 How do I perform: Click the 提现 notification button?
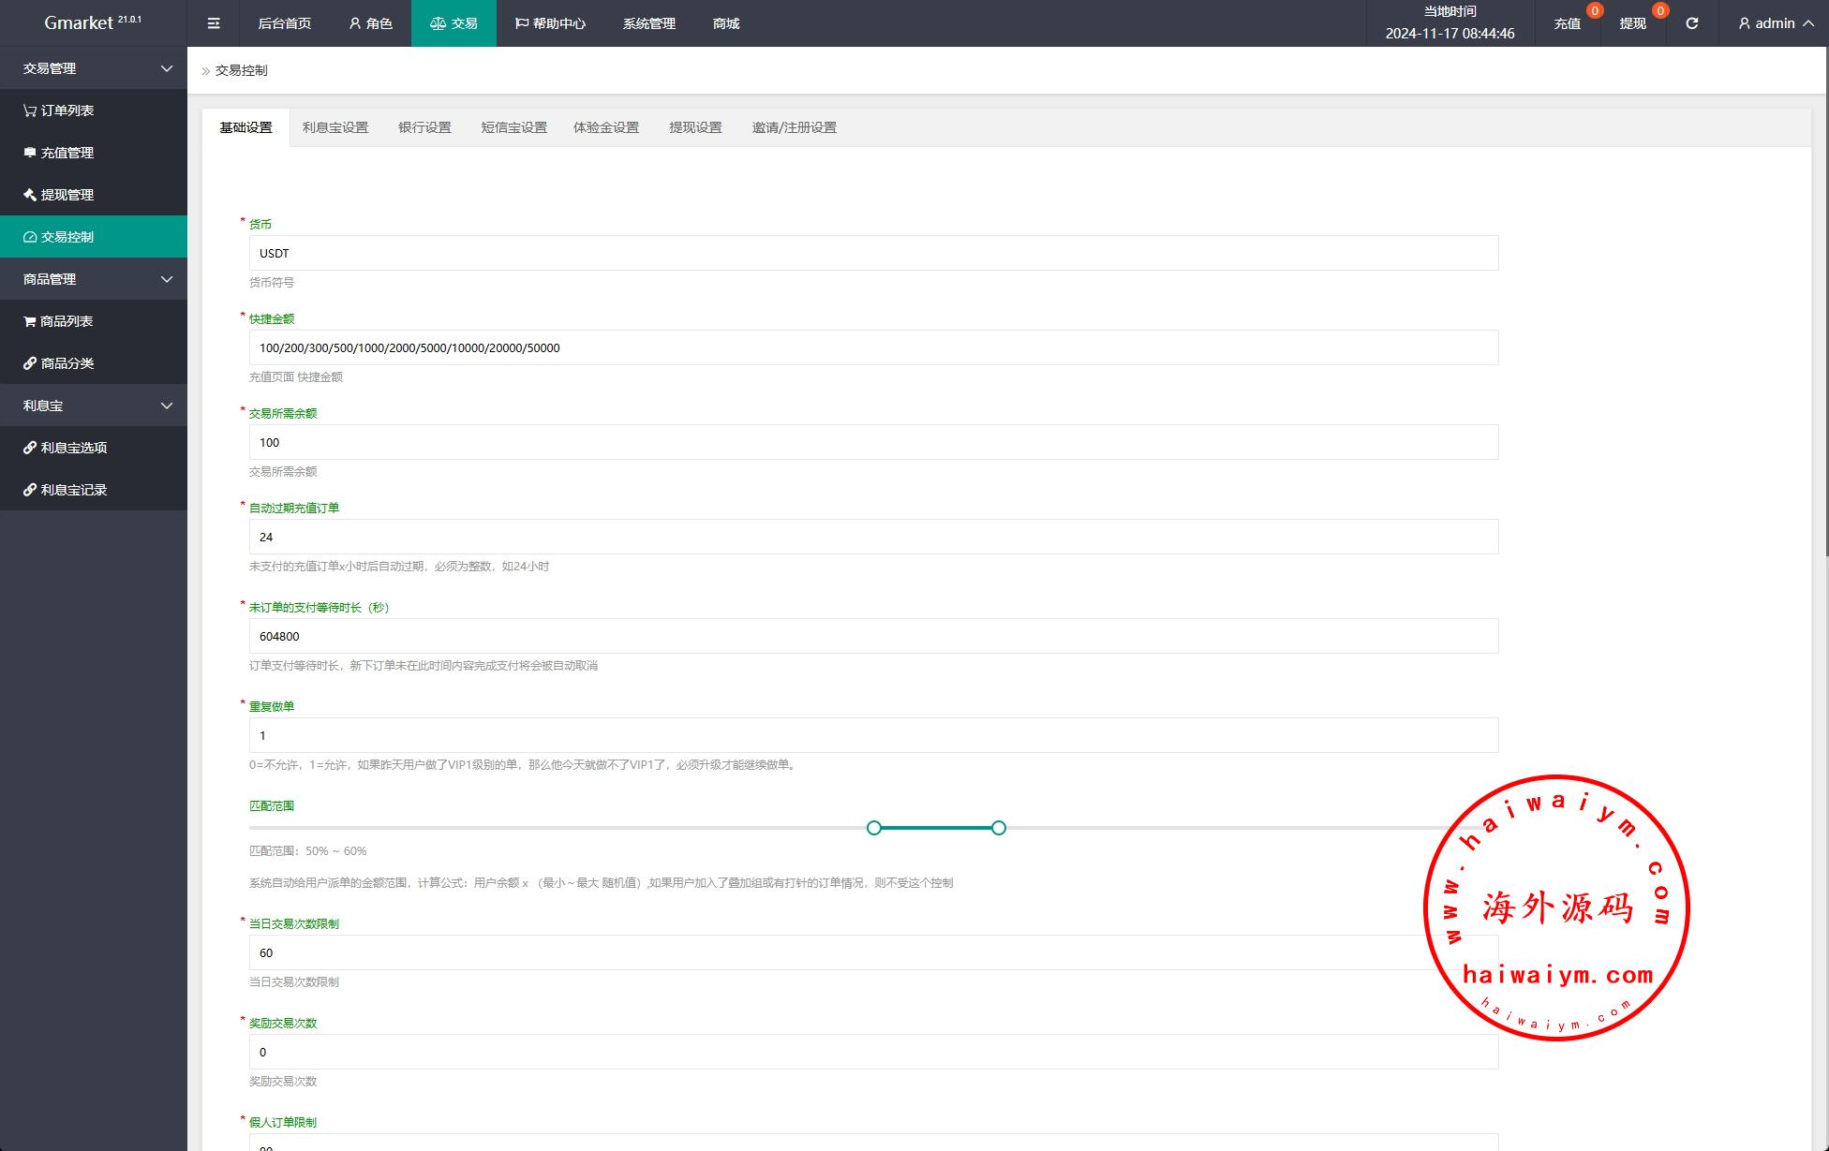(1632, 23)
